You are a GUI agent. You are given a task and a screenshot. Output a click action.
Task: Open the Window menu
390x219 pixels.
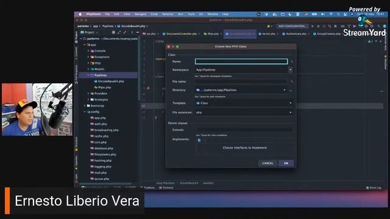(213, 14)
